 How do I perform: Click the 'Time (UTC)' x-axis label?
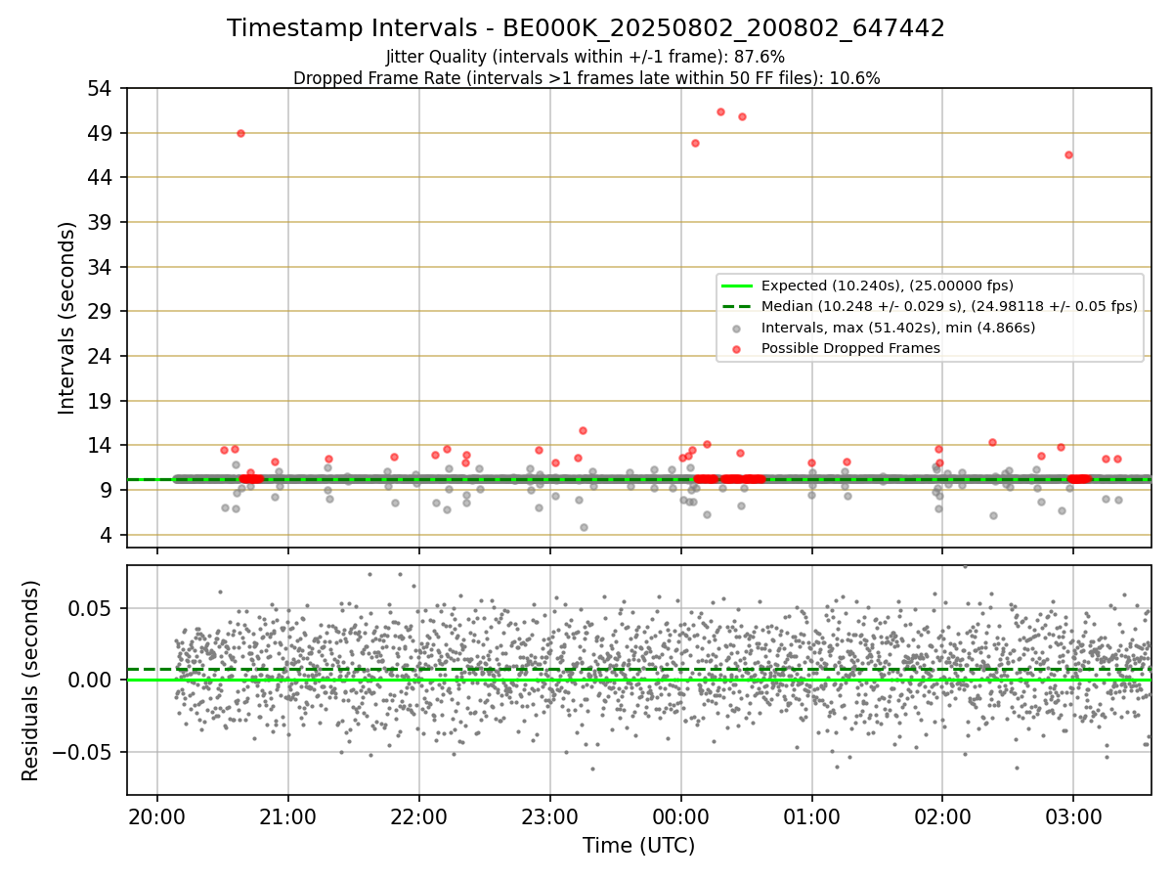[638, 845]
